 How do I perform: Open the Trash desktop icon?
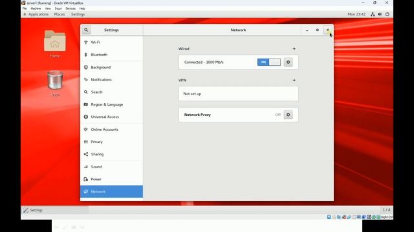[x=55, y=83]
